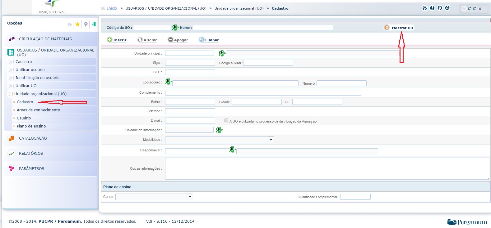Click the search icon for Unidade principal
Screen dimensions: 491x228
point(221,53)
